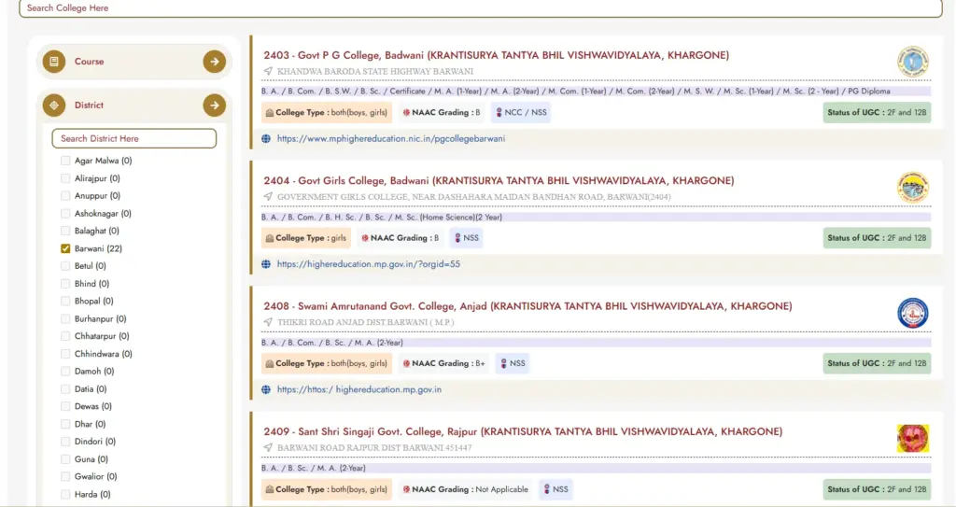This screenshot has height=507, width=956.
Task: Click the District filter heading label
Action: point(89,106)
